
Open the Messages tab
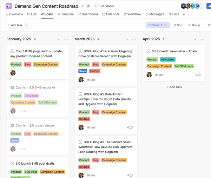pyautogui.click(x=155, y=14)
